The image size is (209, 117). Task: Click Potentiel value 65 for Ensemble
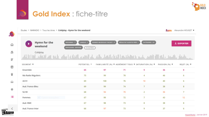point(85,70)
